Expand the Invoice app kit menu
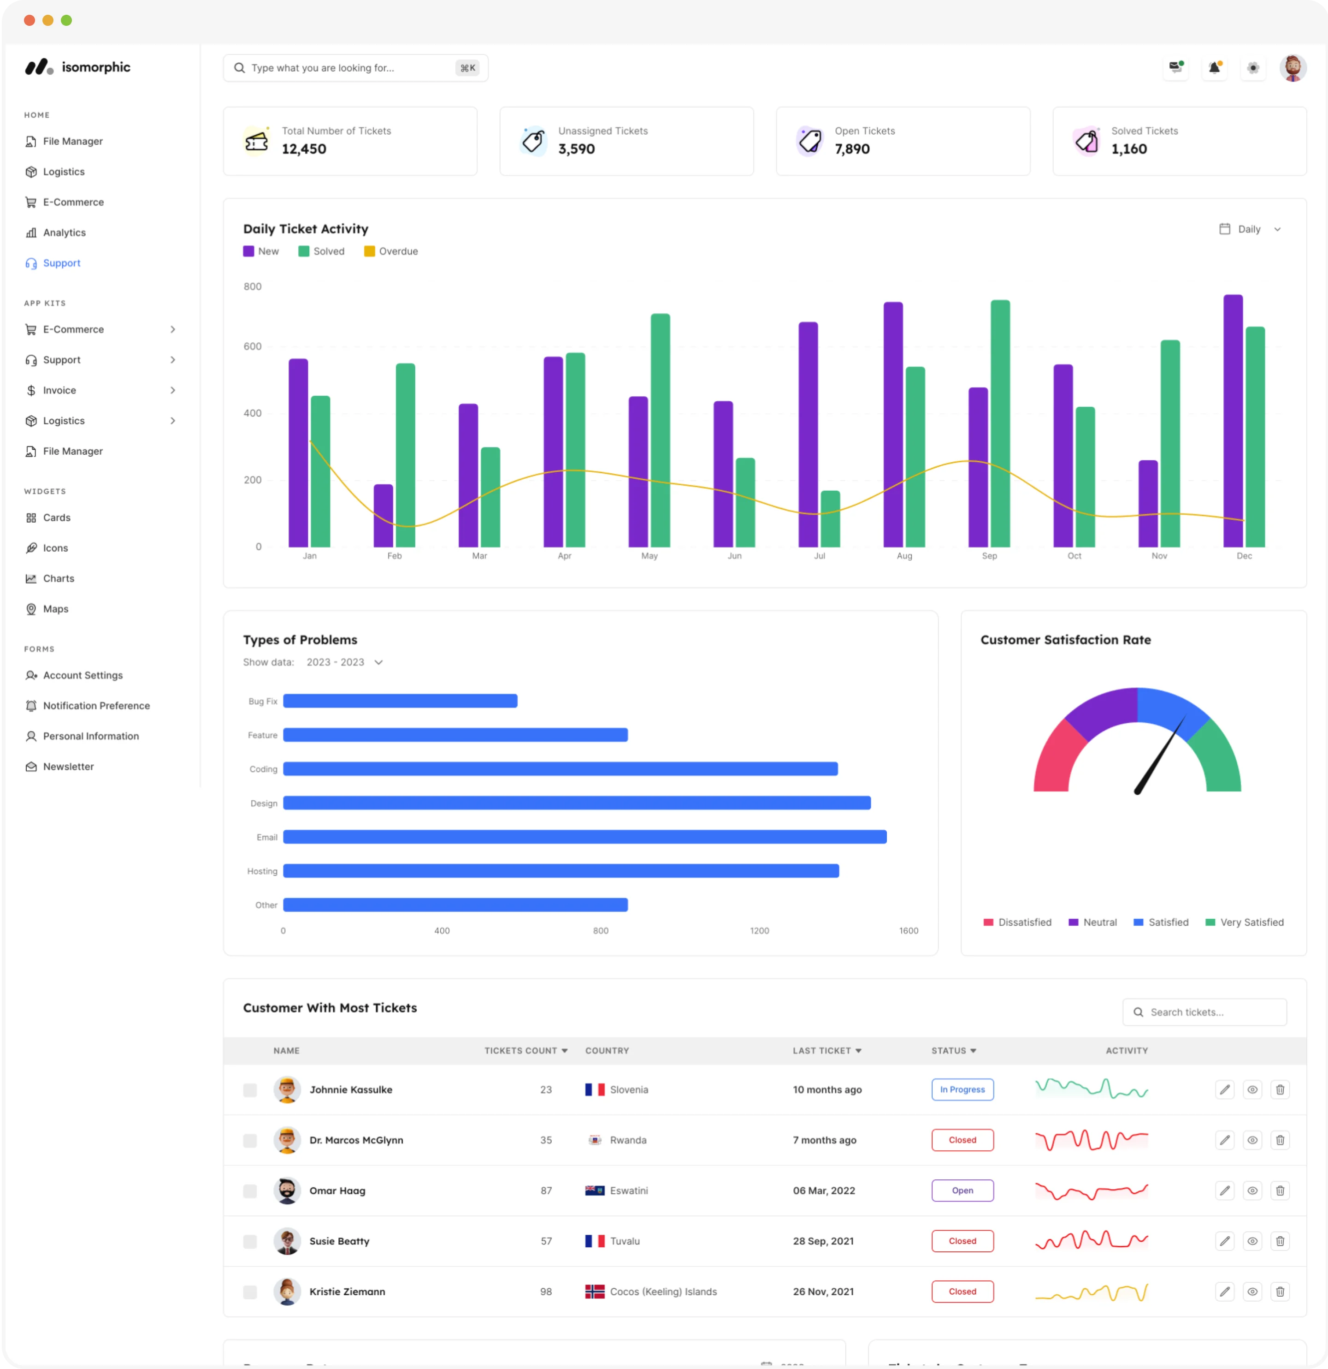Image resolution: width=1328 pixels, height=1369 pixels. click(x=100, y=390)
